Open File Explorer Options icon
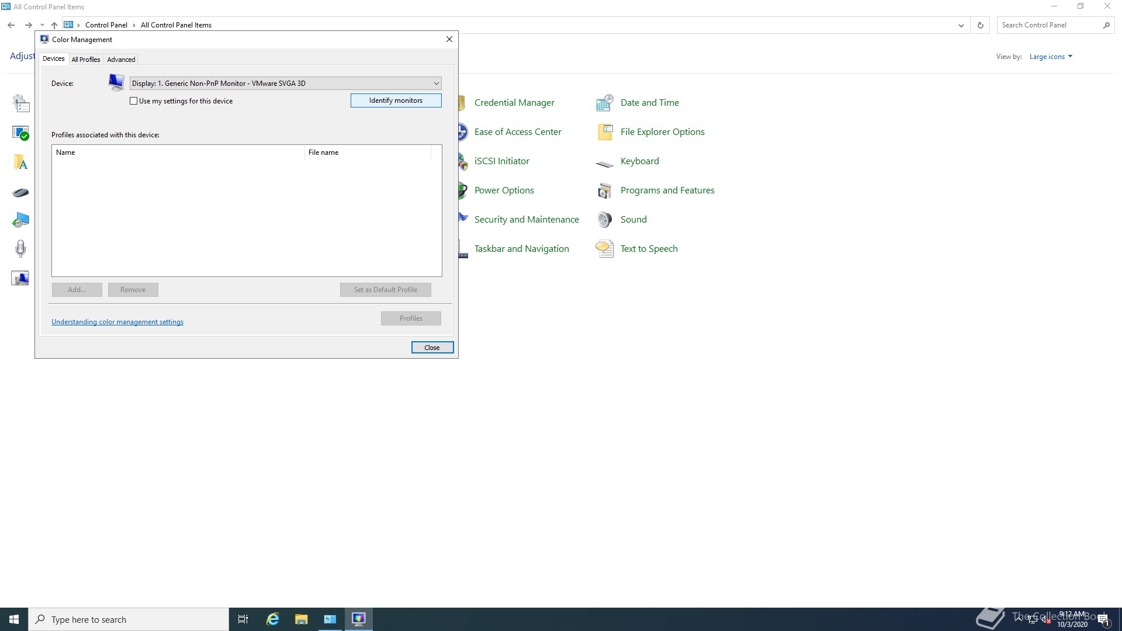Image resolution: width=1122 pixels, height=631 pixels. point(604,132)
